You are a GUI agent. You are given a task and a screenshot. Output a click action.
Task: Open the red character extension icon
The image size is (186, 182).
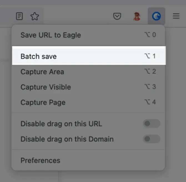point(137,16)
